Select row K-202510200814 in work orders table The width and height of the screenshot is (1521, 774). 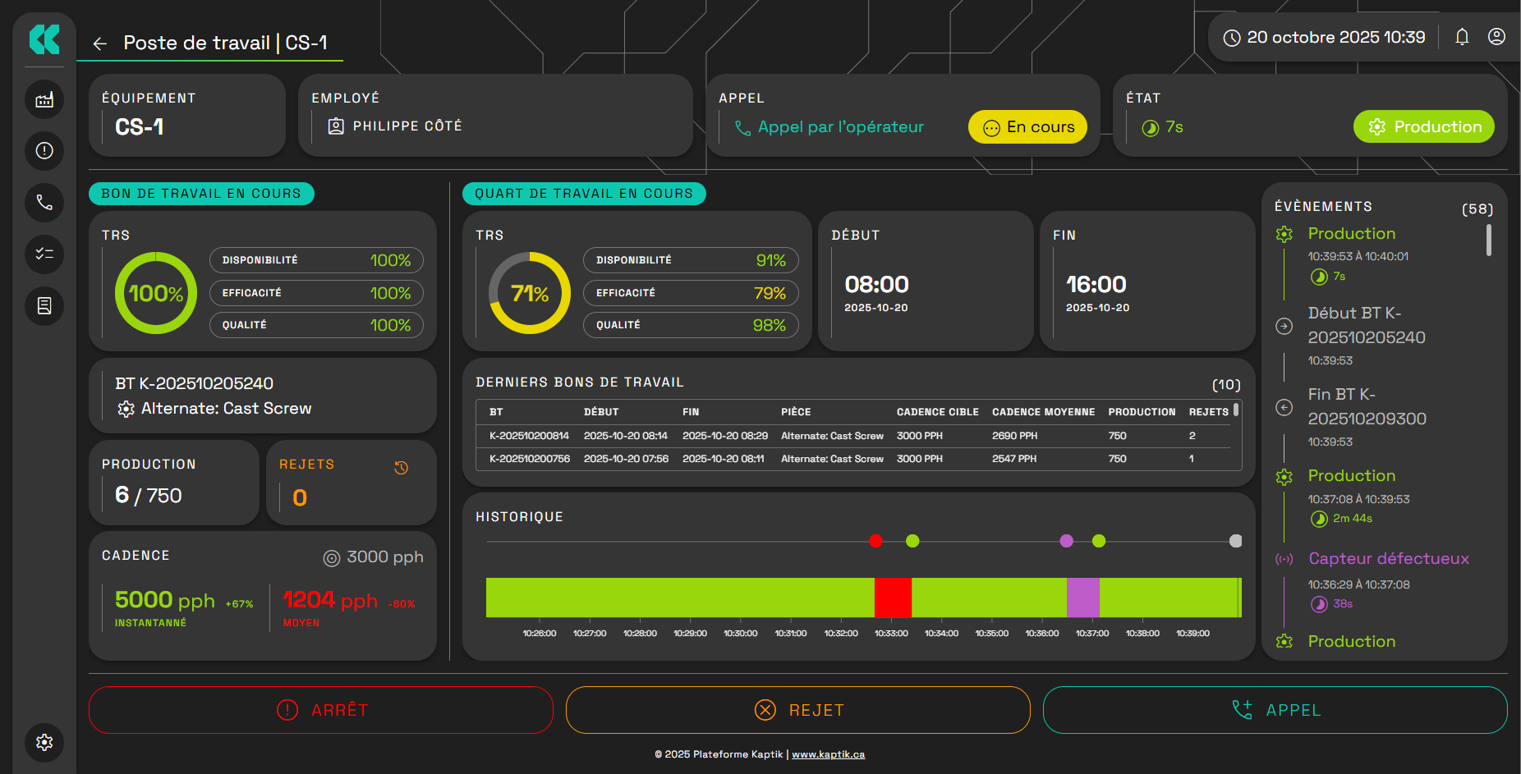854,436
